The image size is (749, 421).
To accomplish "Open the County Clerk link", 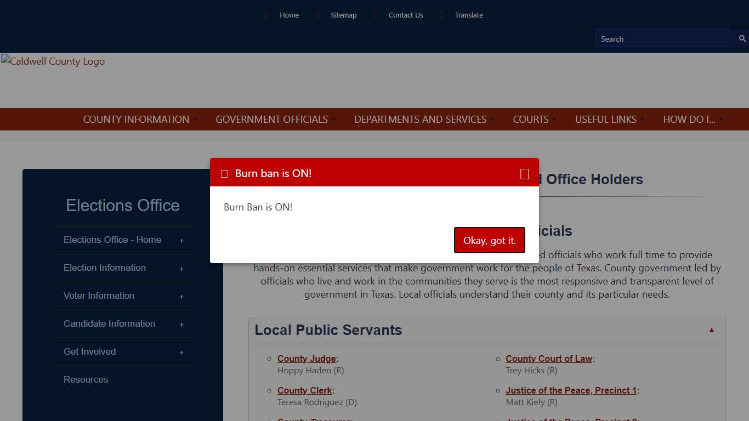I will coord(304,390).
